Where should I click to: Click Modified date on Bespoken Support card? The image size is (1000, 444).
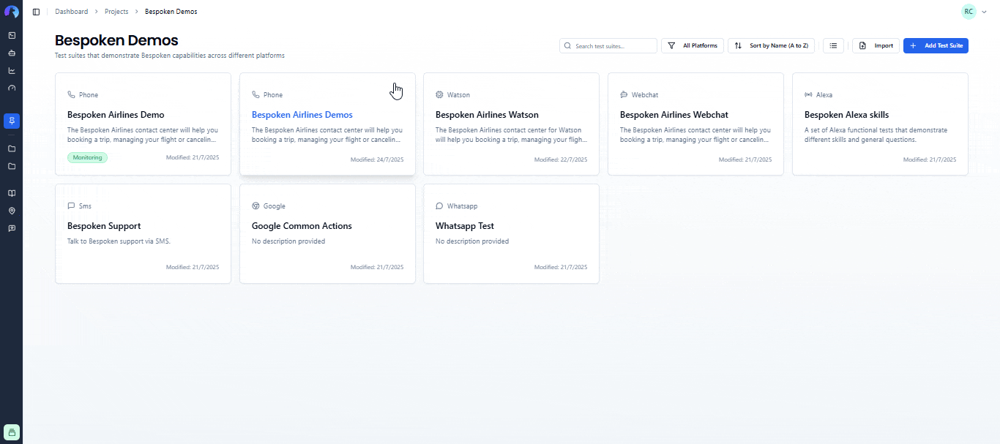tap(193, 268)
